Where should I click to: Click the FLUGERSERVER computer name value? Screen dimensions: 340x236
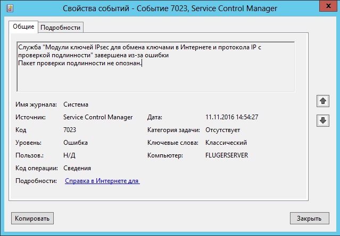pyautogui.click(x=226, y=155)
